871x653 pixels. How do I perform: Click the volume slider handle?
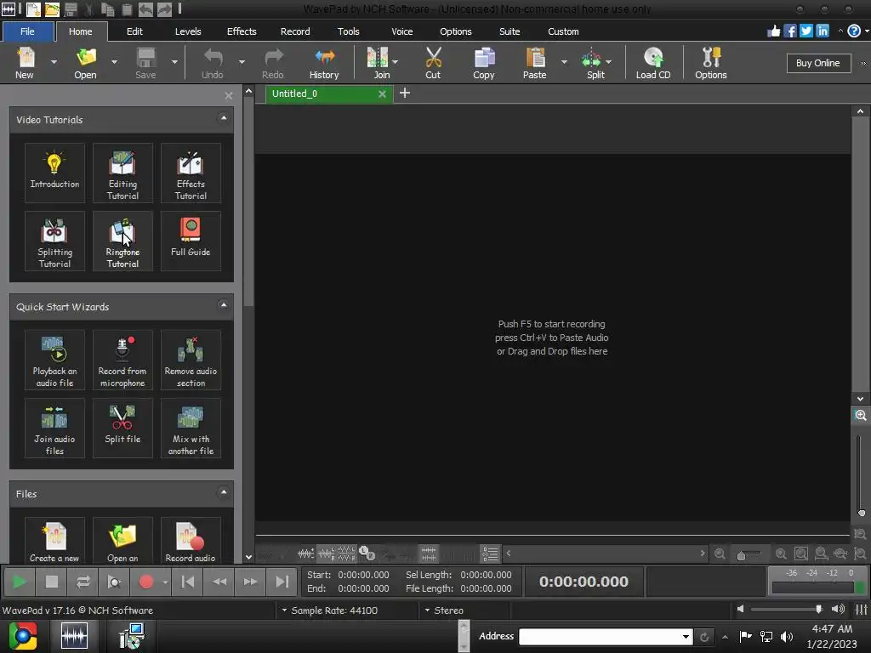click(x=819, y=609)
